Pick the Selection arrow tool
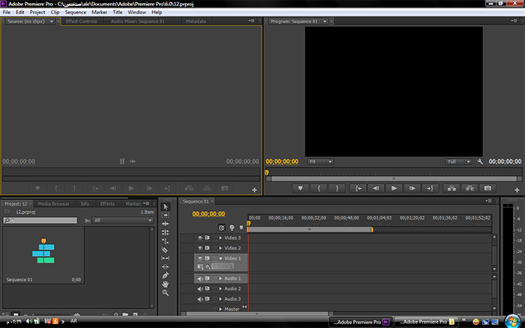Viewport: 525px width, 328px height. [166, 207]
